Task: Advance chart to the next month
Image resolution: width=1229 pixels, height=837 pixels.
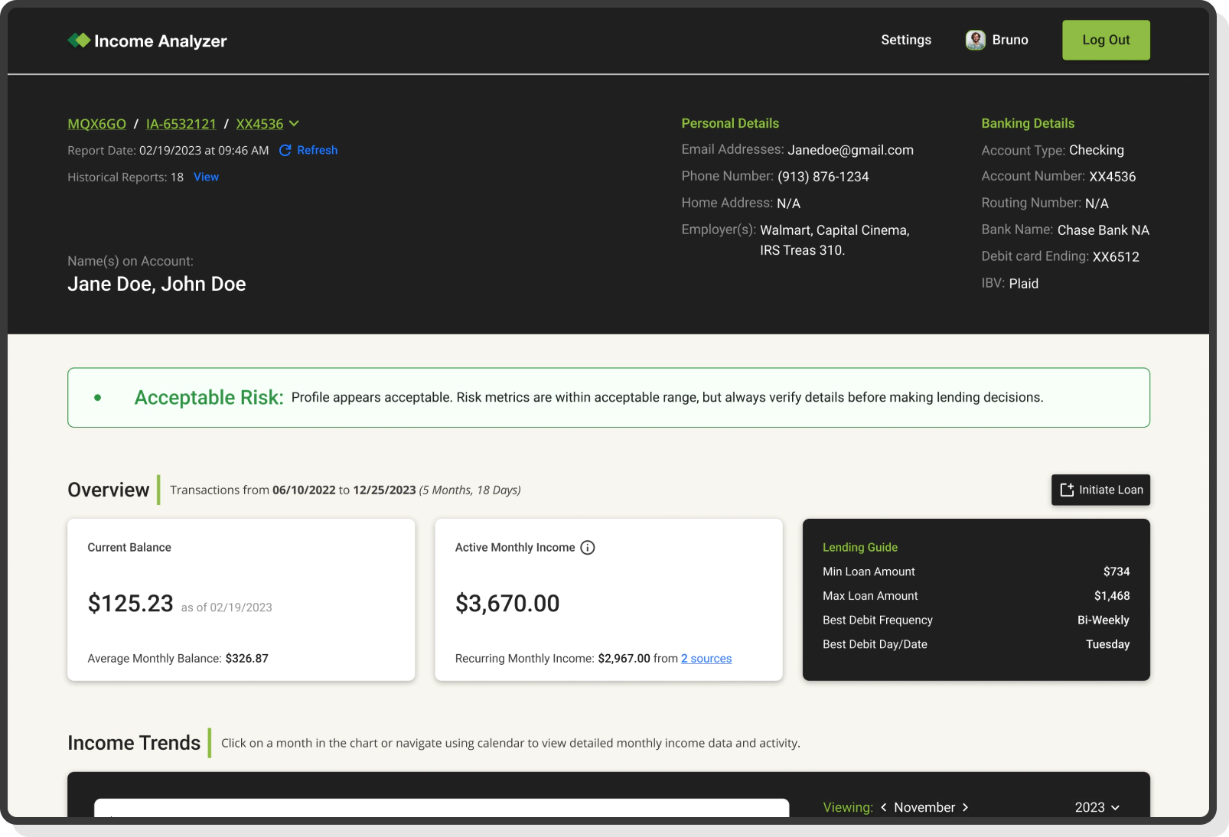Action: [x=966, y=807]
